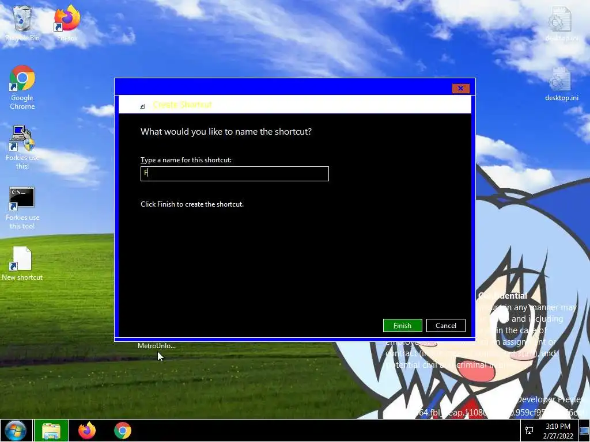
Task: Select the MetroUnlo... desktop item label
Action: coord(157,346)
